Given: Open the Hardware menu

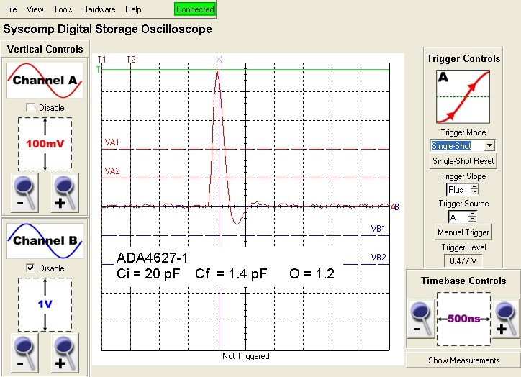Looking at the screenshot, I should [x=99, y=9].
